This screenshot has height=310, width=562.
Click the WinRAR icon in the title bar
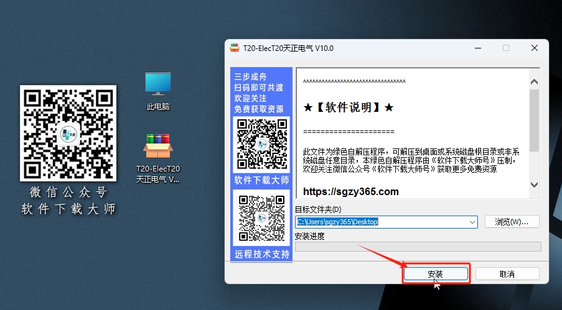pyautogui.click(x=235, y=48)
